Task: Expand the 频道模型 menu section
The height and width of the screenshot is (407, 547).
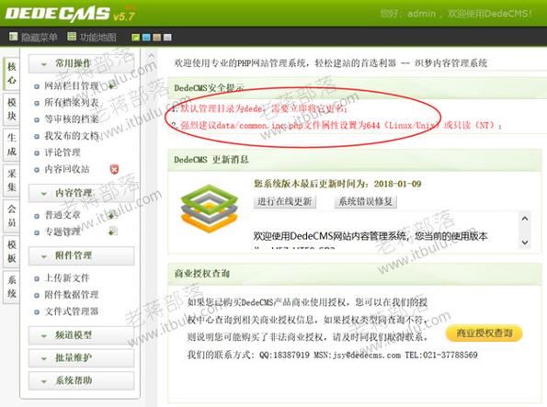Action: pyautogui.click(x=81, y=335)
